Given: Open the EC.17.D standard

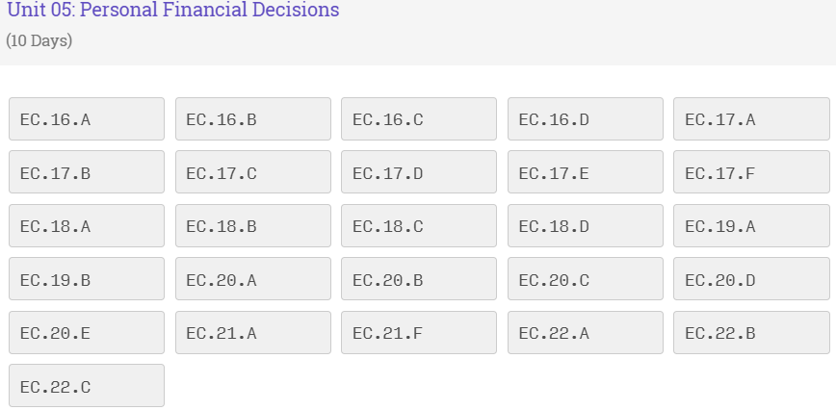Looking at the screenshot, I should [x=419, y=173].
